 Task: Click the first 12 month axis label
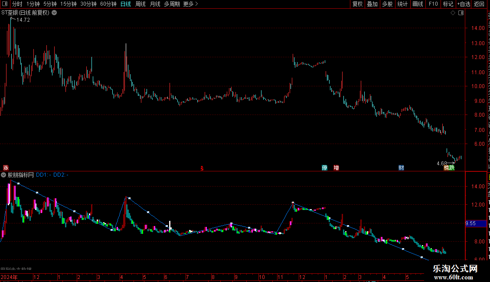coord(36,277)
